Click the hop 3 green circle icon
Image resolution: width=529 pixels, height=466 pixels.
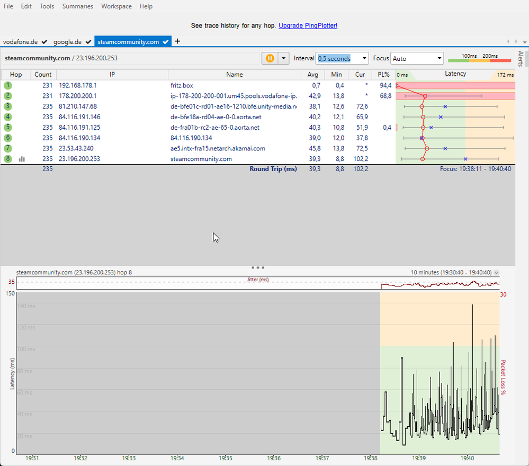click(x=8, y=106)
